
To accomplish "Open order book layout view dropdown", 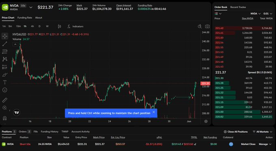I will (x=218, y=14).
